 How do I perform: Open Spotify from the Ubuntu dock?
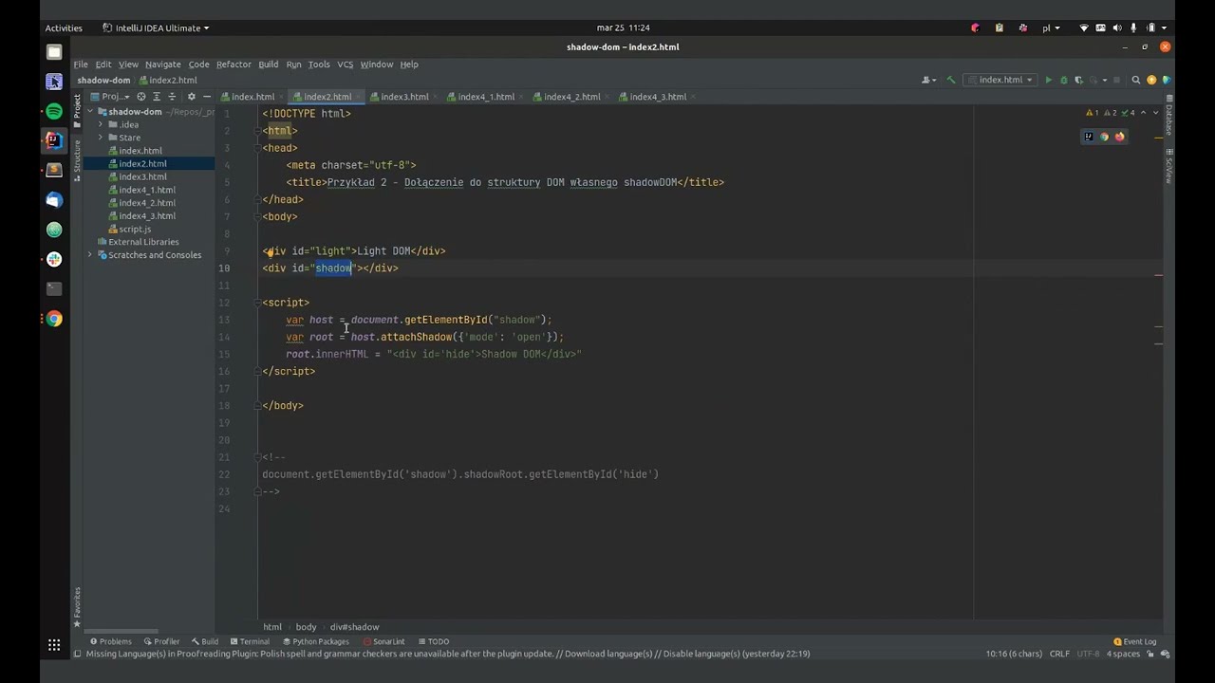coord(54,111)
